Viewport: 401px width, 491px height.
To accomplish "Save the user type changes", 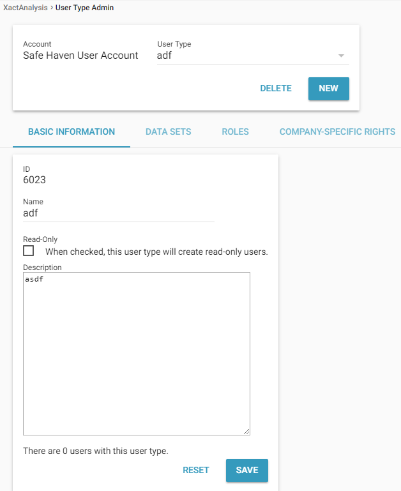I will [246, 471].
